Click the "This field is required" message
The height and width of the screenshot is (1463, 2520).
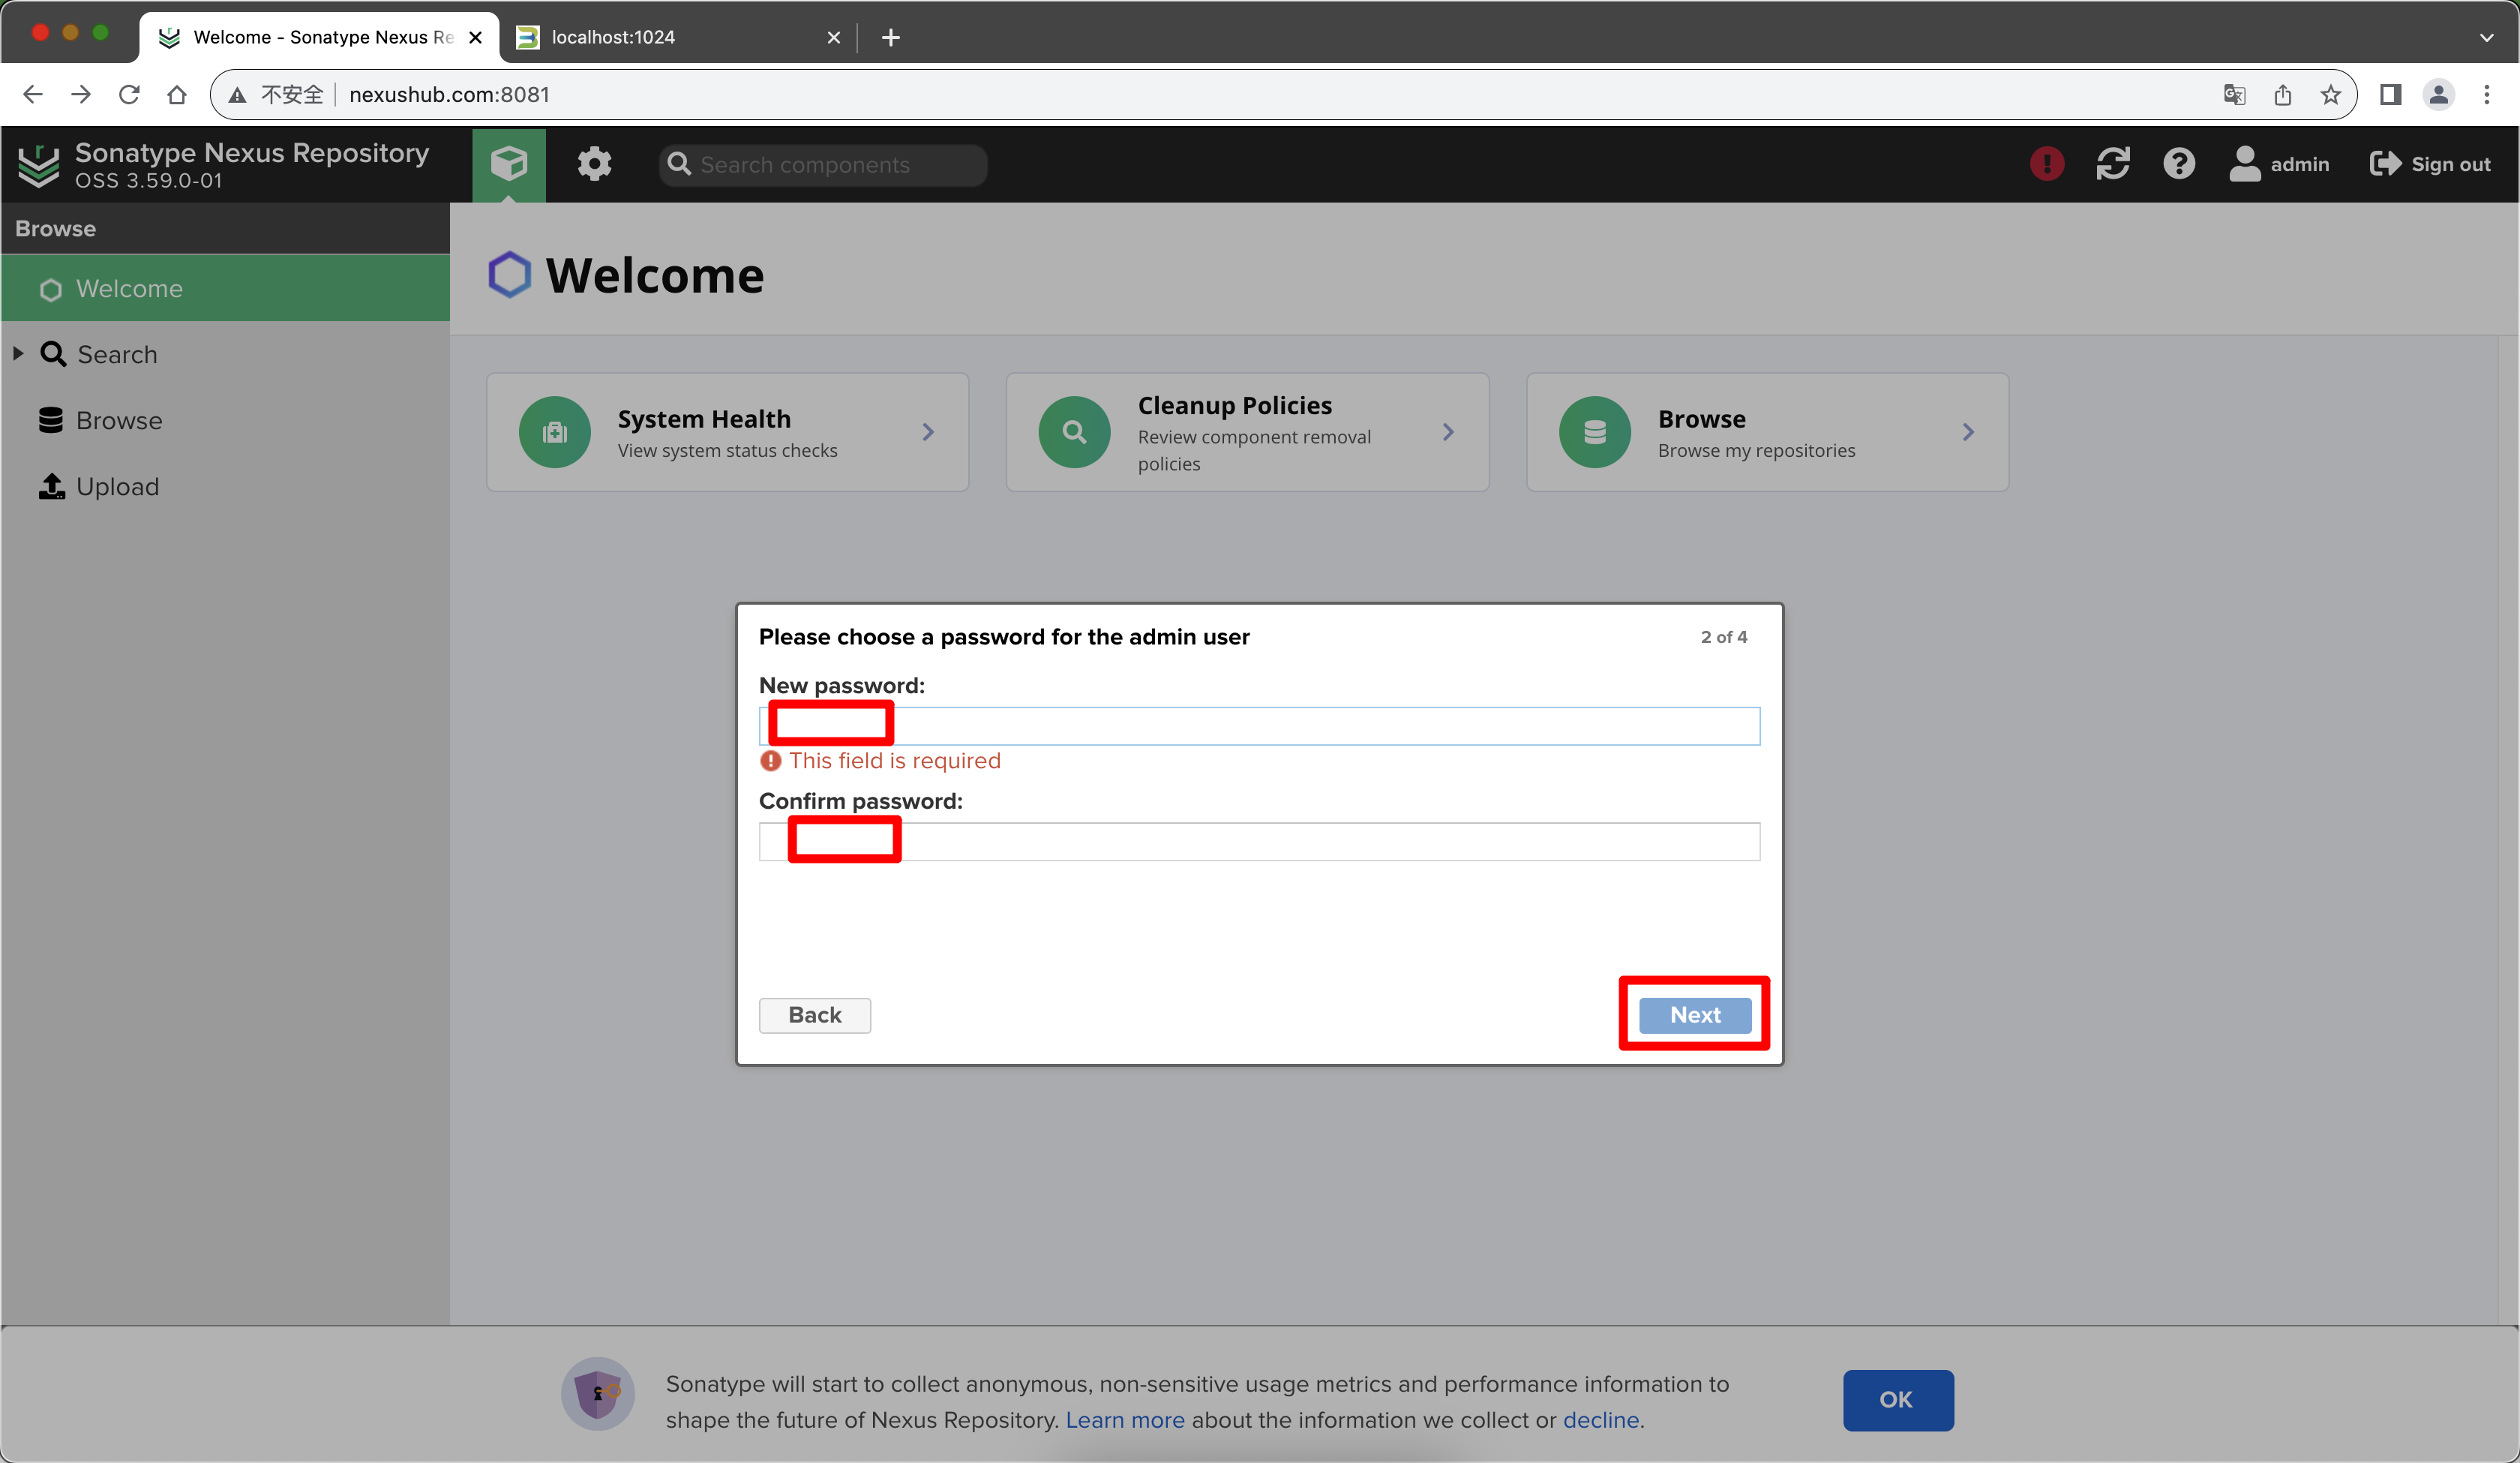(894, 761)
